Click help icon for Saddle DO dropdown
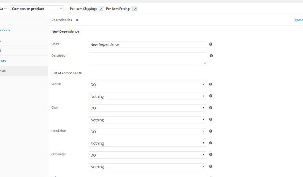The height and width of the screenshot is (177, 303). point(211,84)
